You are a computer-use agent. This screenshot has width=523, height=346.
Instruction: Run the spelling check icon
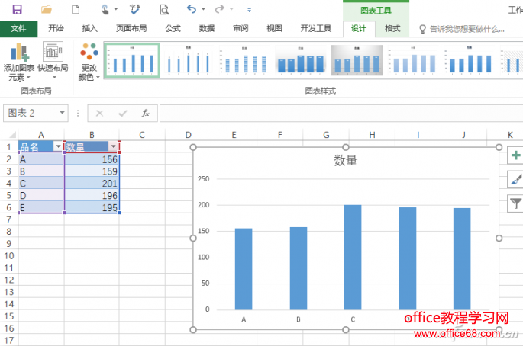[x=134, y=9]
